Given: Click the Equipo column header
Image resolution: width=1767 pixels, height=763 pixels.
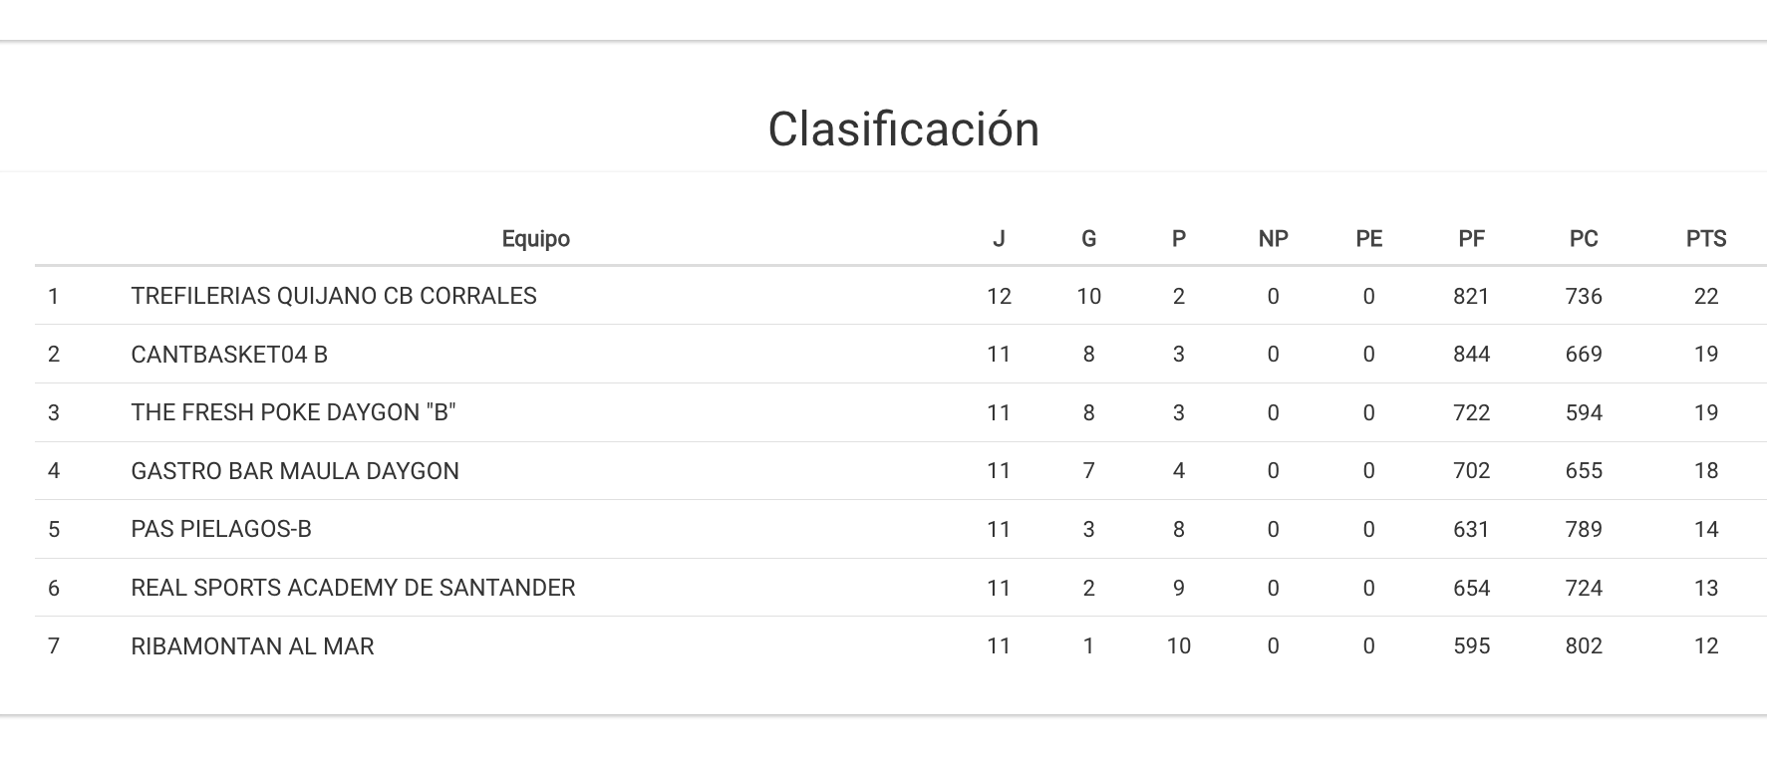Looking at the screenshot, I should coord(535,239).
